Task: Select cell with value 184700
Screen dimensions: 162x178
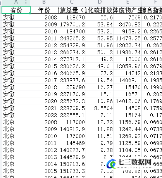Action: [x=72, y=31]
